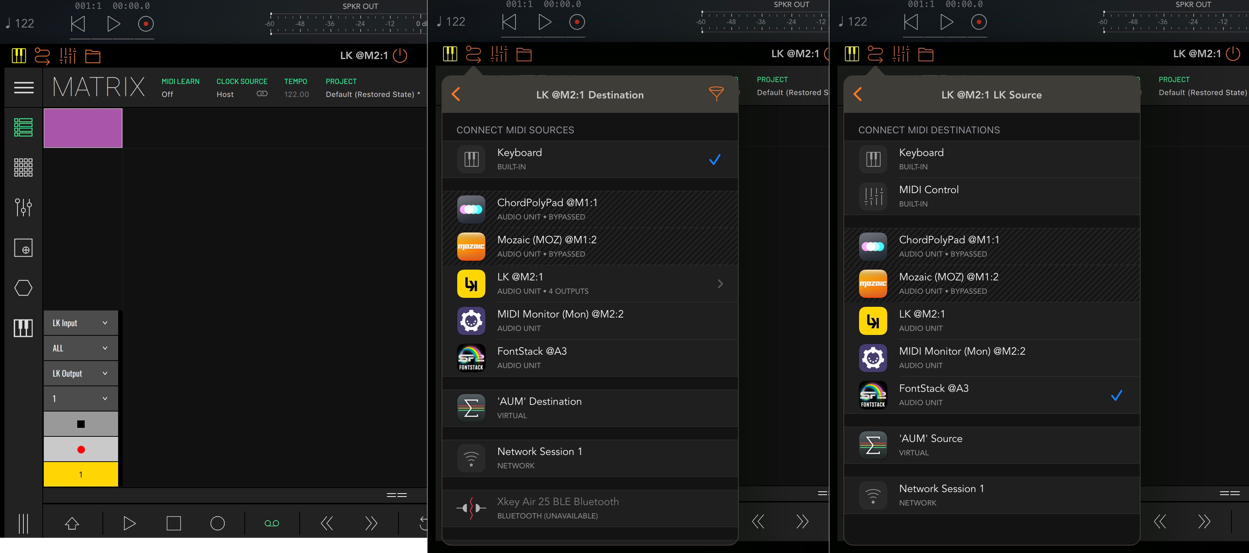Toggle LK @M2:1 power button above LK Source popup
The image size is (1249, 553).
click(x=1233, y=53)
